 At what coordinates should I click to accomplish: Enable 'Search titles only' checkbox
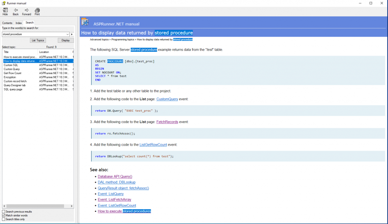3,219
